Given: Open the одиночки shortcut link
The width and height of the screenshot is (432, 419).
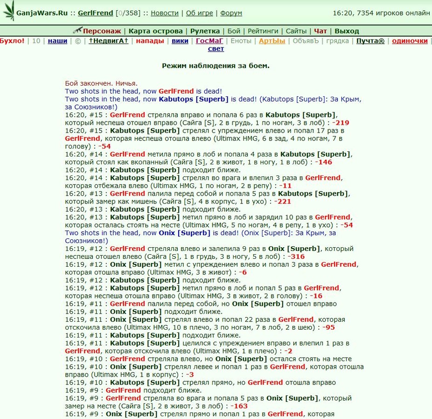Looking at the screenshot, I should (x=410, y=41).
